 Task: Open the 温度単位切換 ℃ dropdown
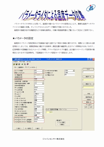(x=39, y=77)
